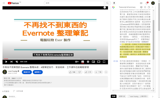Select the esor huang uploads chip tab
160x98 pixels.
coord(138,96)
